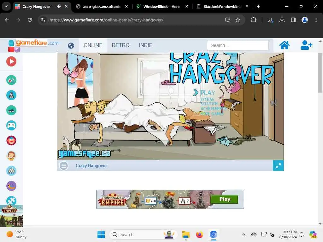Open the Chrome profile avatar

pos(305,20)
